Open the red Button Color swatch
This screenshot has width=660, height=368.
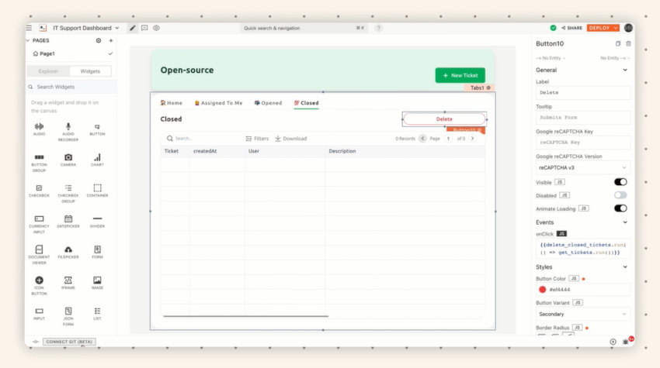(543, 290)
